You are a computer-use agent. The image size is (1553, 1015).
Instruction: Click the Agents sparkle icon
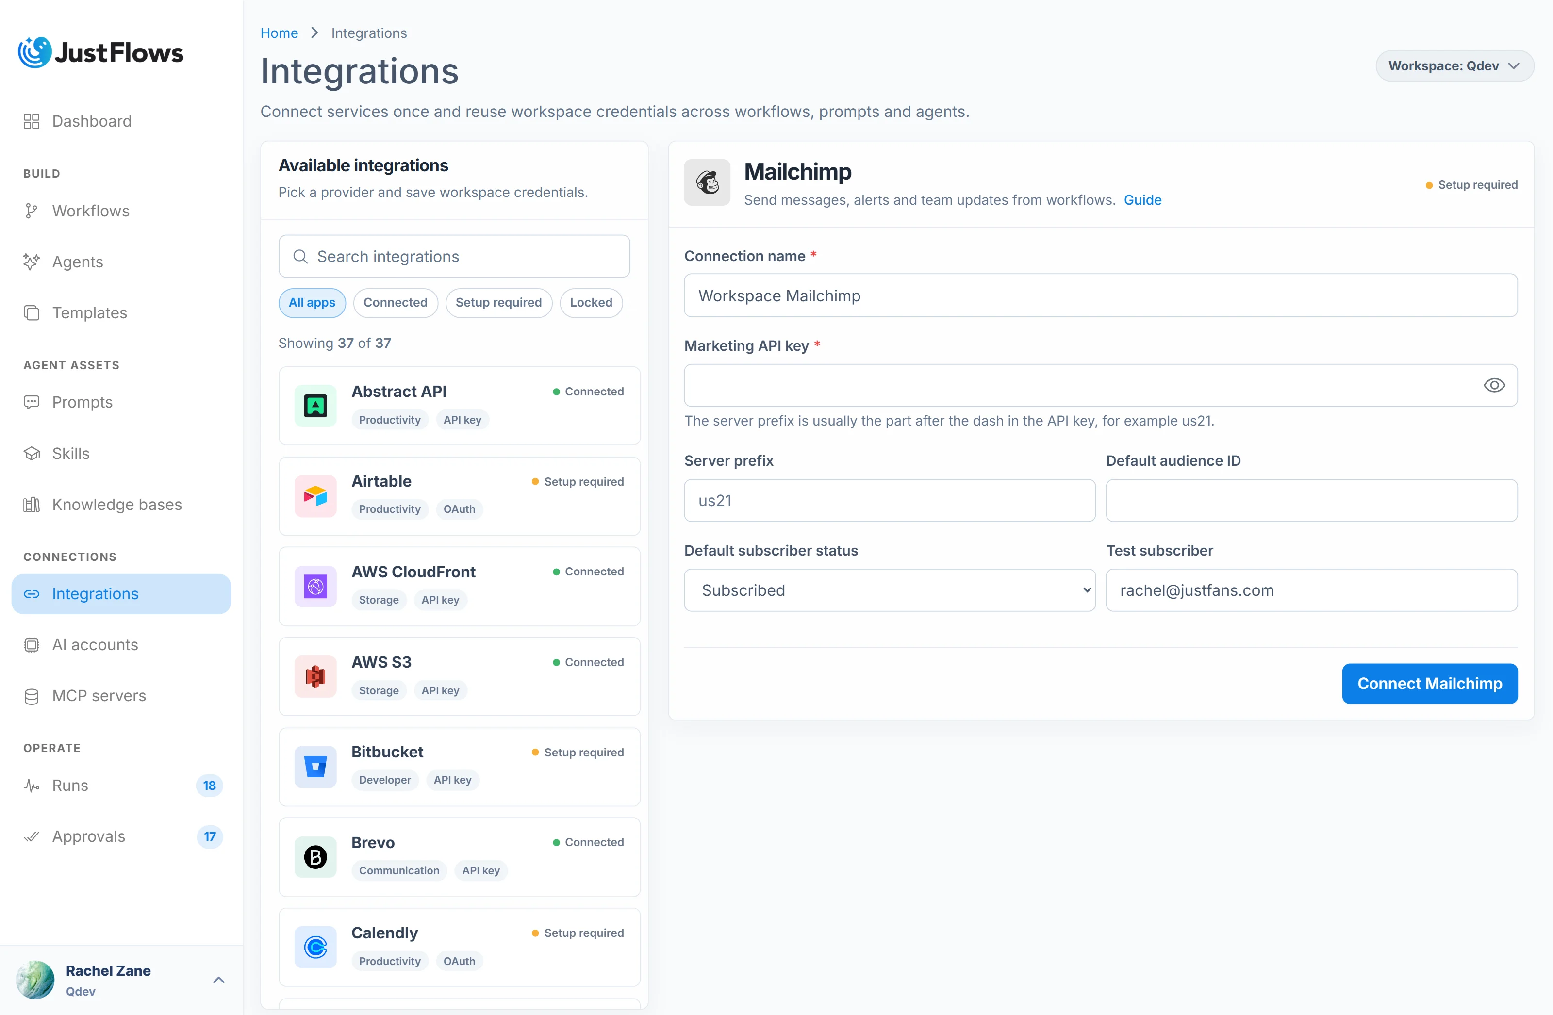[32, 262]
